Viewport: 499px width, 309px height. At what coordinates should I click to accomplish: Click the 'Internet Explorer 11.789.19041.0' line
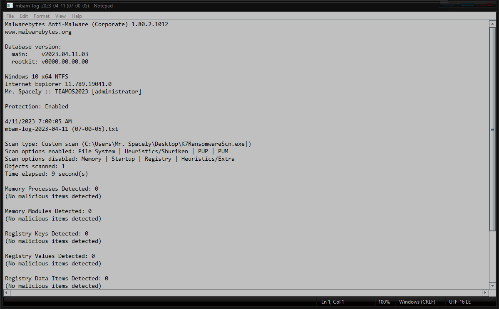(x=58, y=84)
